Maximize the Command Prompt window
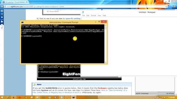 [x=99, y=22]
